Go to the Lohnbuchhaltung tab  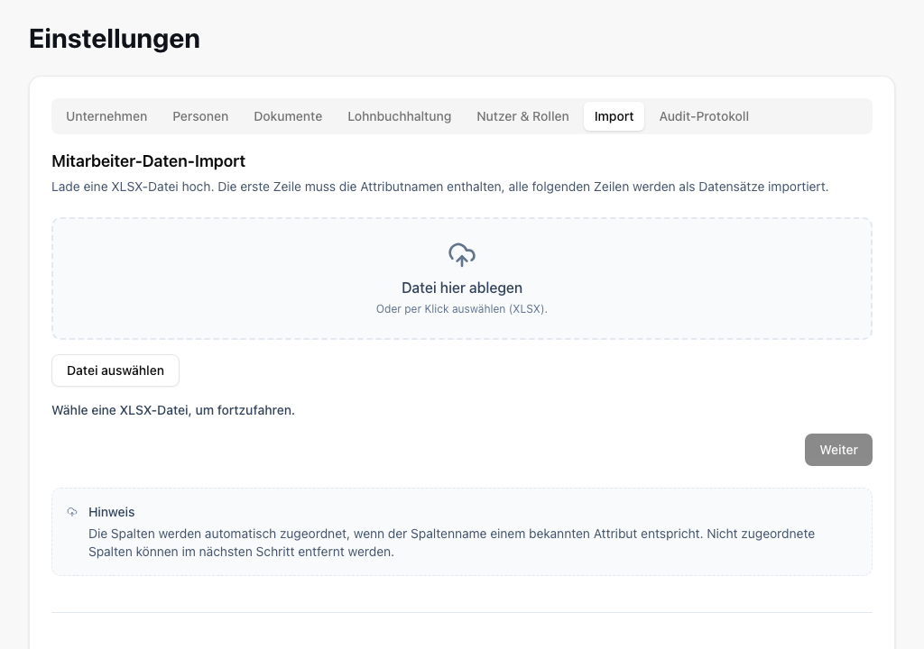(400, 116)
